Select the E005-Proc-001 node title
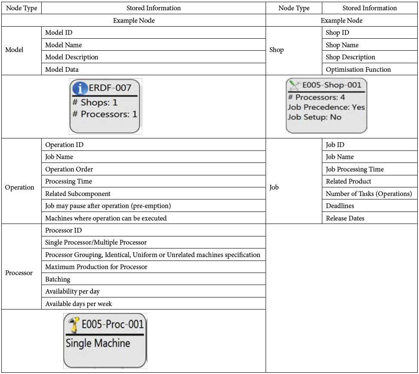Image resolution: width=419 pixels, height=374 pixels. click(x=113, y=324)
